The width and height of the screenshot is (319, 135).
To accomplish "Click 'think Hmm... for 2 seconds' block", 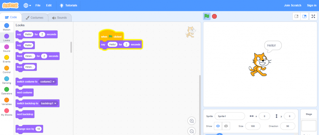I will click(37, 56).
